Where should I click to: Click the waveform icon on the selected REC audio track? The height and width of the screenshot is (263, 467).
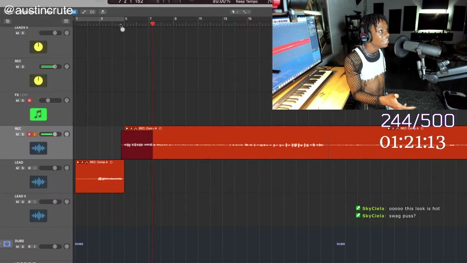click(38, 148)
